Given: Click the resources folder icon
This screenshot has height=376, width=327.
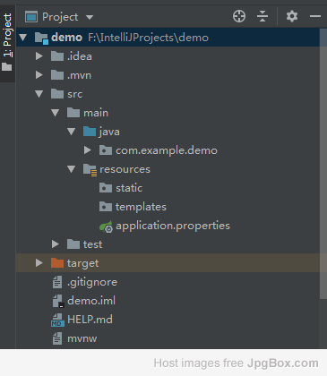Looking at the screenshot, I should [x=90, y=169].
